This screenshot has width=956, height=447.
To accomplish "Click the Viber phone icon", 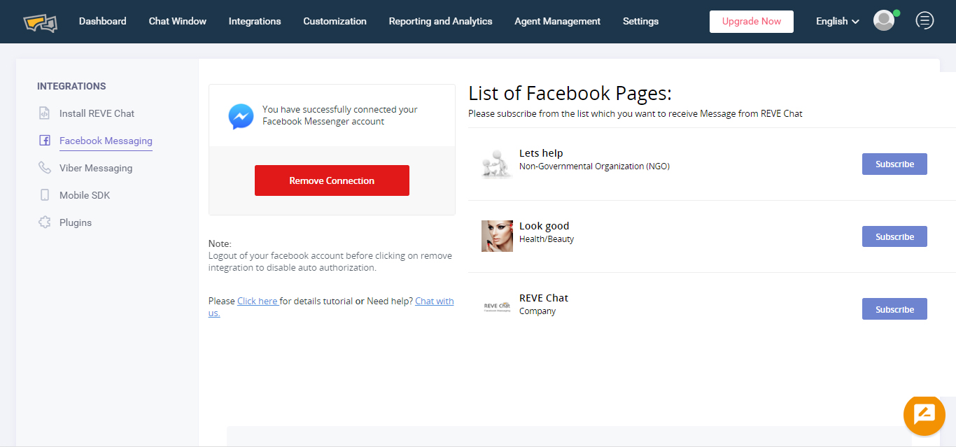I will coord(44,168).
